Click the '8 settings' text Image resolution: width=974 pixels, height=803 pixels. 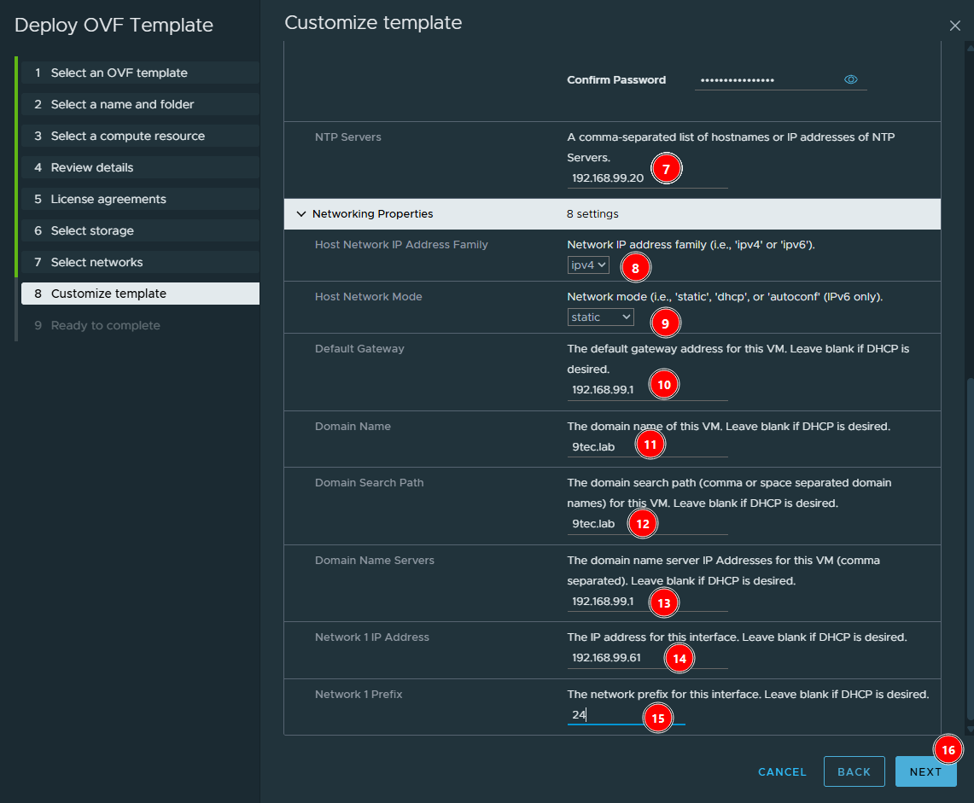592,213
